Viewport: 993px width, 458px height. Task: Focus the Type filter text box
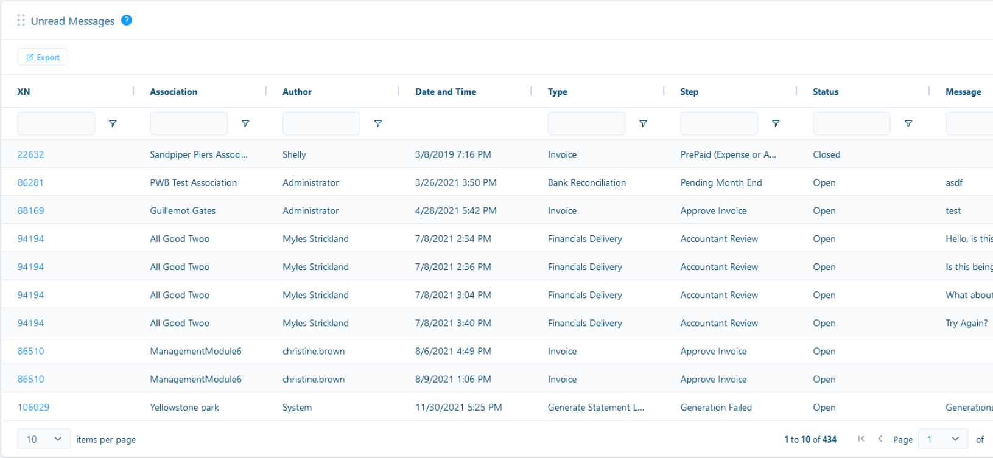click(586, 123)
